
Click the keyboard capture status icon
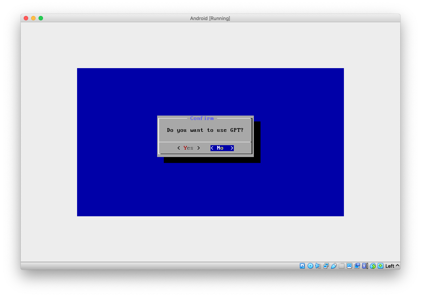(x=380, y=266)
